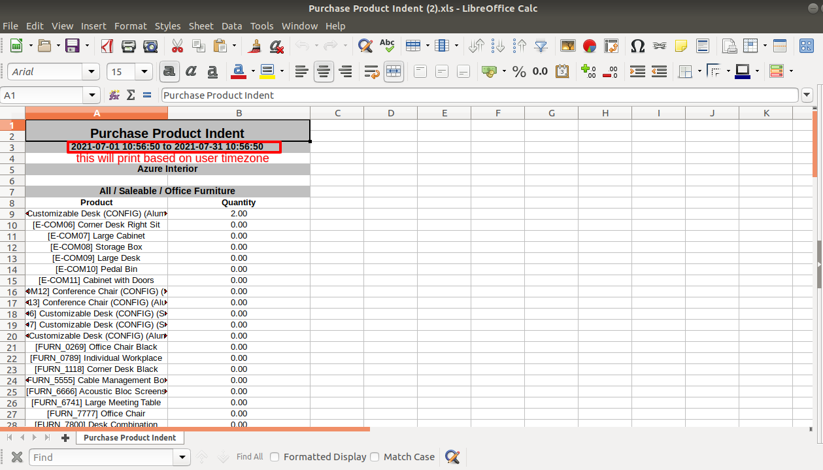Open the font size dropdown

[x=144, y=71]
